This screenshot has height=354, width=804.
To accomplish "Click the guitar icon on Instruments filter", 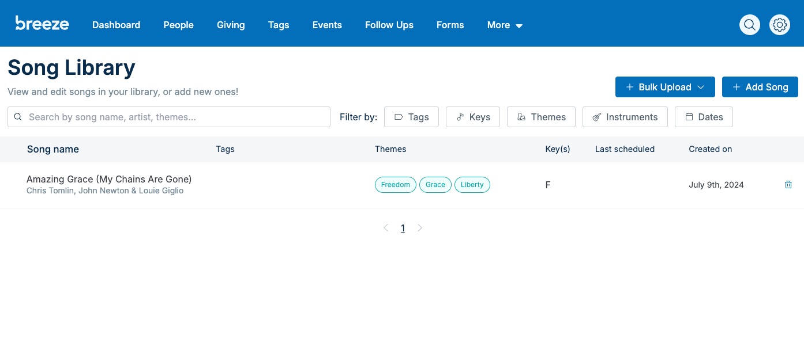I will 596,117.
